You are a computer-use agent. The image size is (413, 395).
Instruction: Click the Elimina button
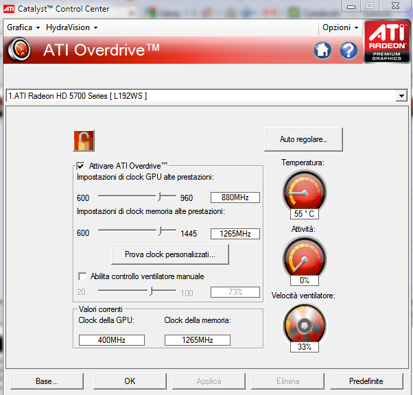[x=288, y=381]
